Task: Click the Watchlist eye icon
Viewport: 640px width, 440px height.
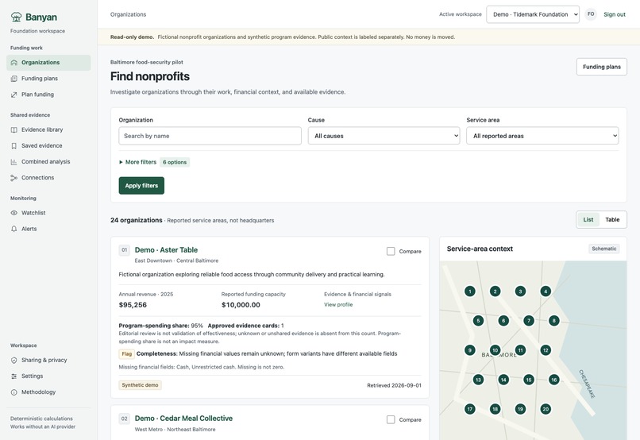Action: pos(13,213)
